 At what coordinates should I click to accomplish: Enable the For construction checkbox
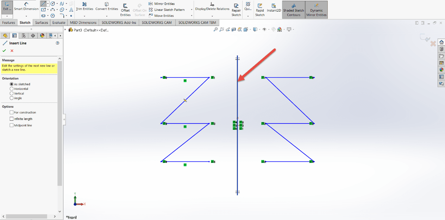pyautogui.click(x=12, y=113)
